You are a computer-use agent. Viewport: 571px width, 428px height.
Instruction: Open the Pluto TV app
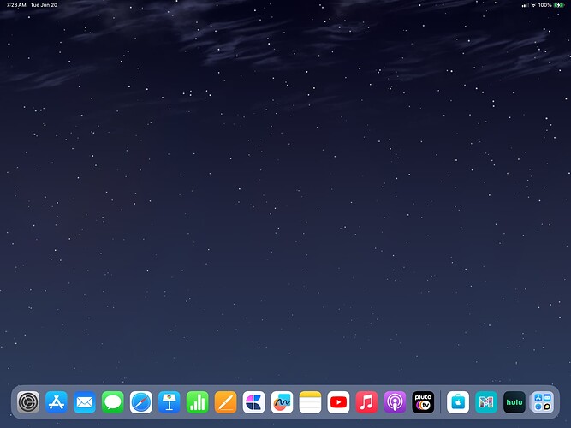tap(423, 401)
